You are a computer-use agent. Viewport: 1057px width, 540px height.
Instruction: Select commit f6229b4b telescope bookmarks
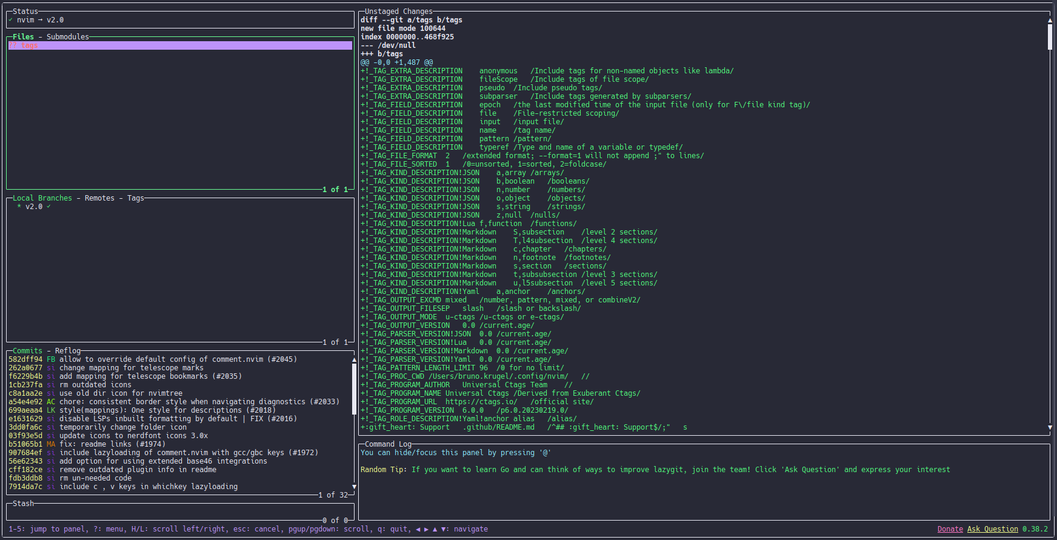tap(179, 376)
